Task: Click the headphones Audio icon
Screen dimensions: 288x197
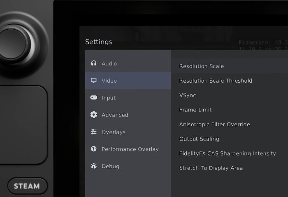Action: coord(94,63)
